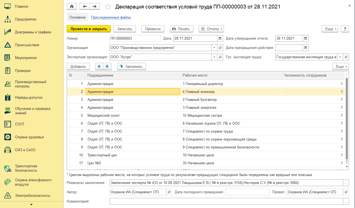The height and width of the screenshot is (208, 355).
Task: Expand more sidebar sections with the bottom arrow
Action: [31, 204]
